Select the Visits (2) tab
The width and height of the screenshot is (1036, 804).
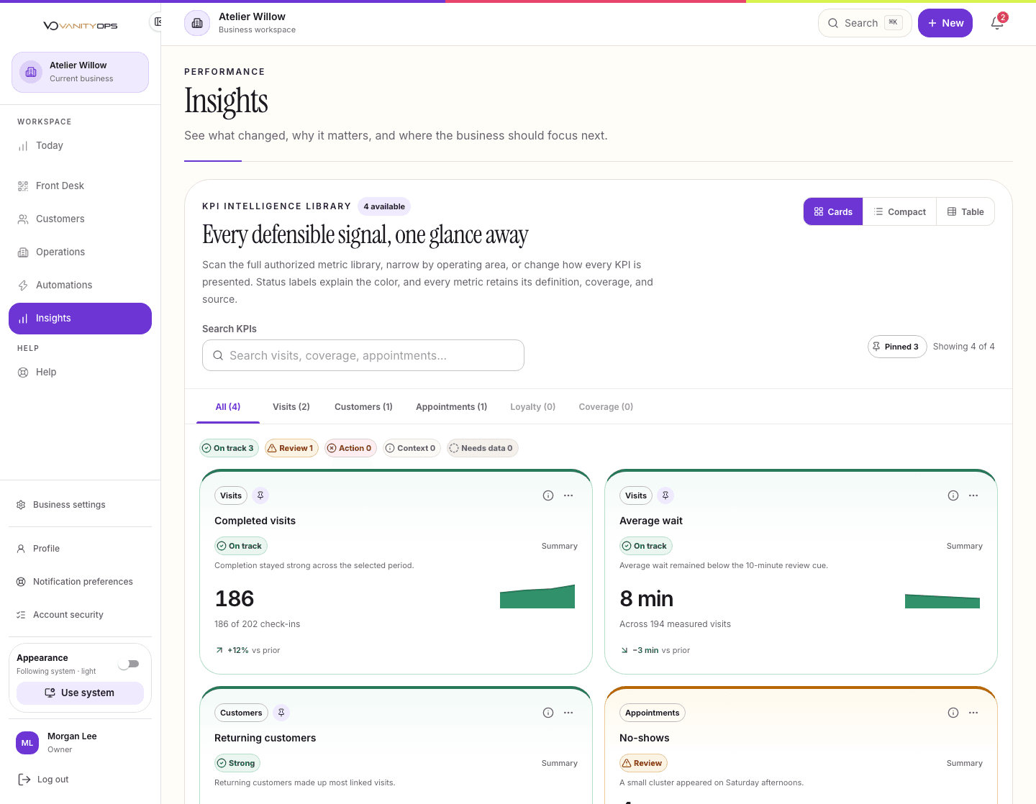click(291, 407)
